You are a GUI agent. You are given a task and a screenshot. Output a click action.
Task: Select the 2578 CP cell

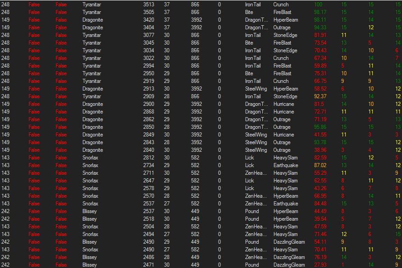tap(148, 188)
